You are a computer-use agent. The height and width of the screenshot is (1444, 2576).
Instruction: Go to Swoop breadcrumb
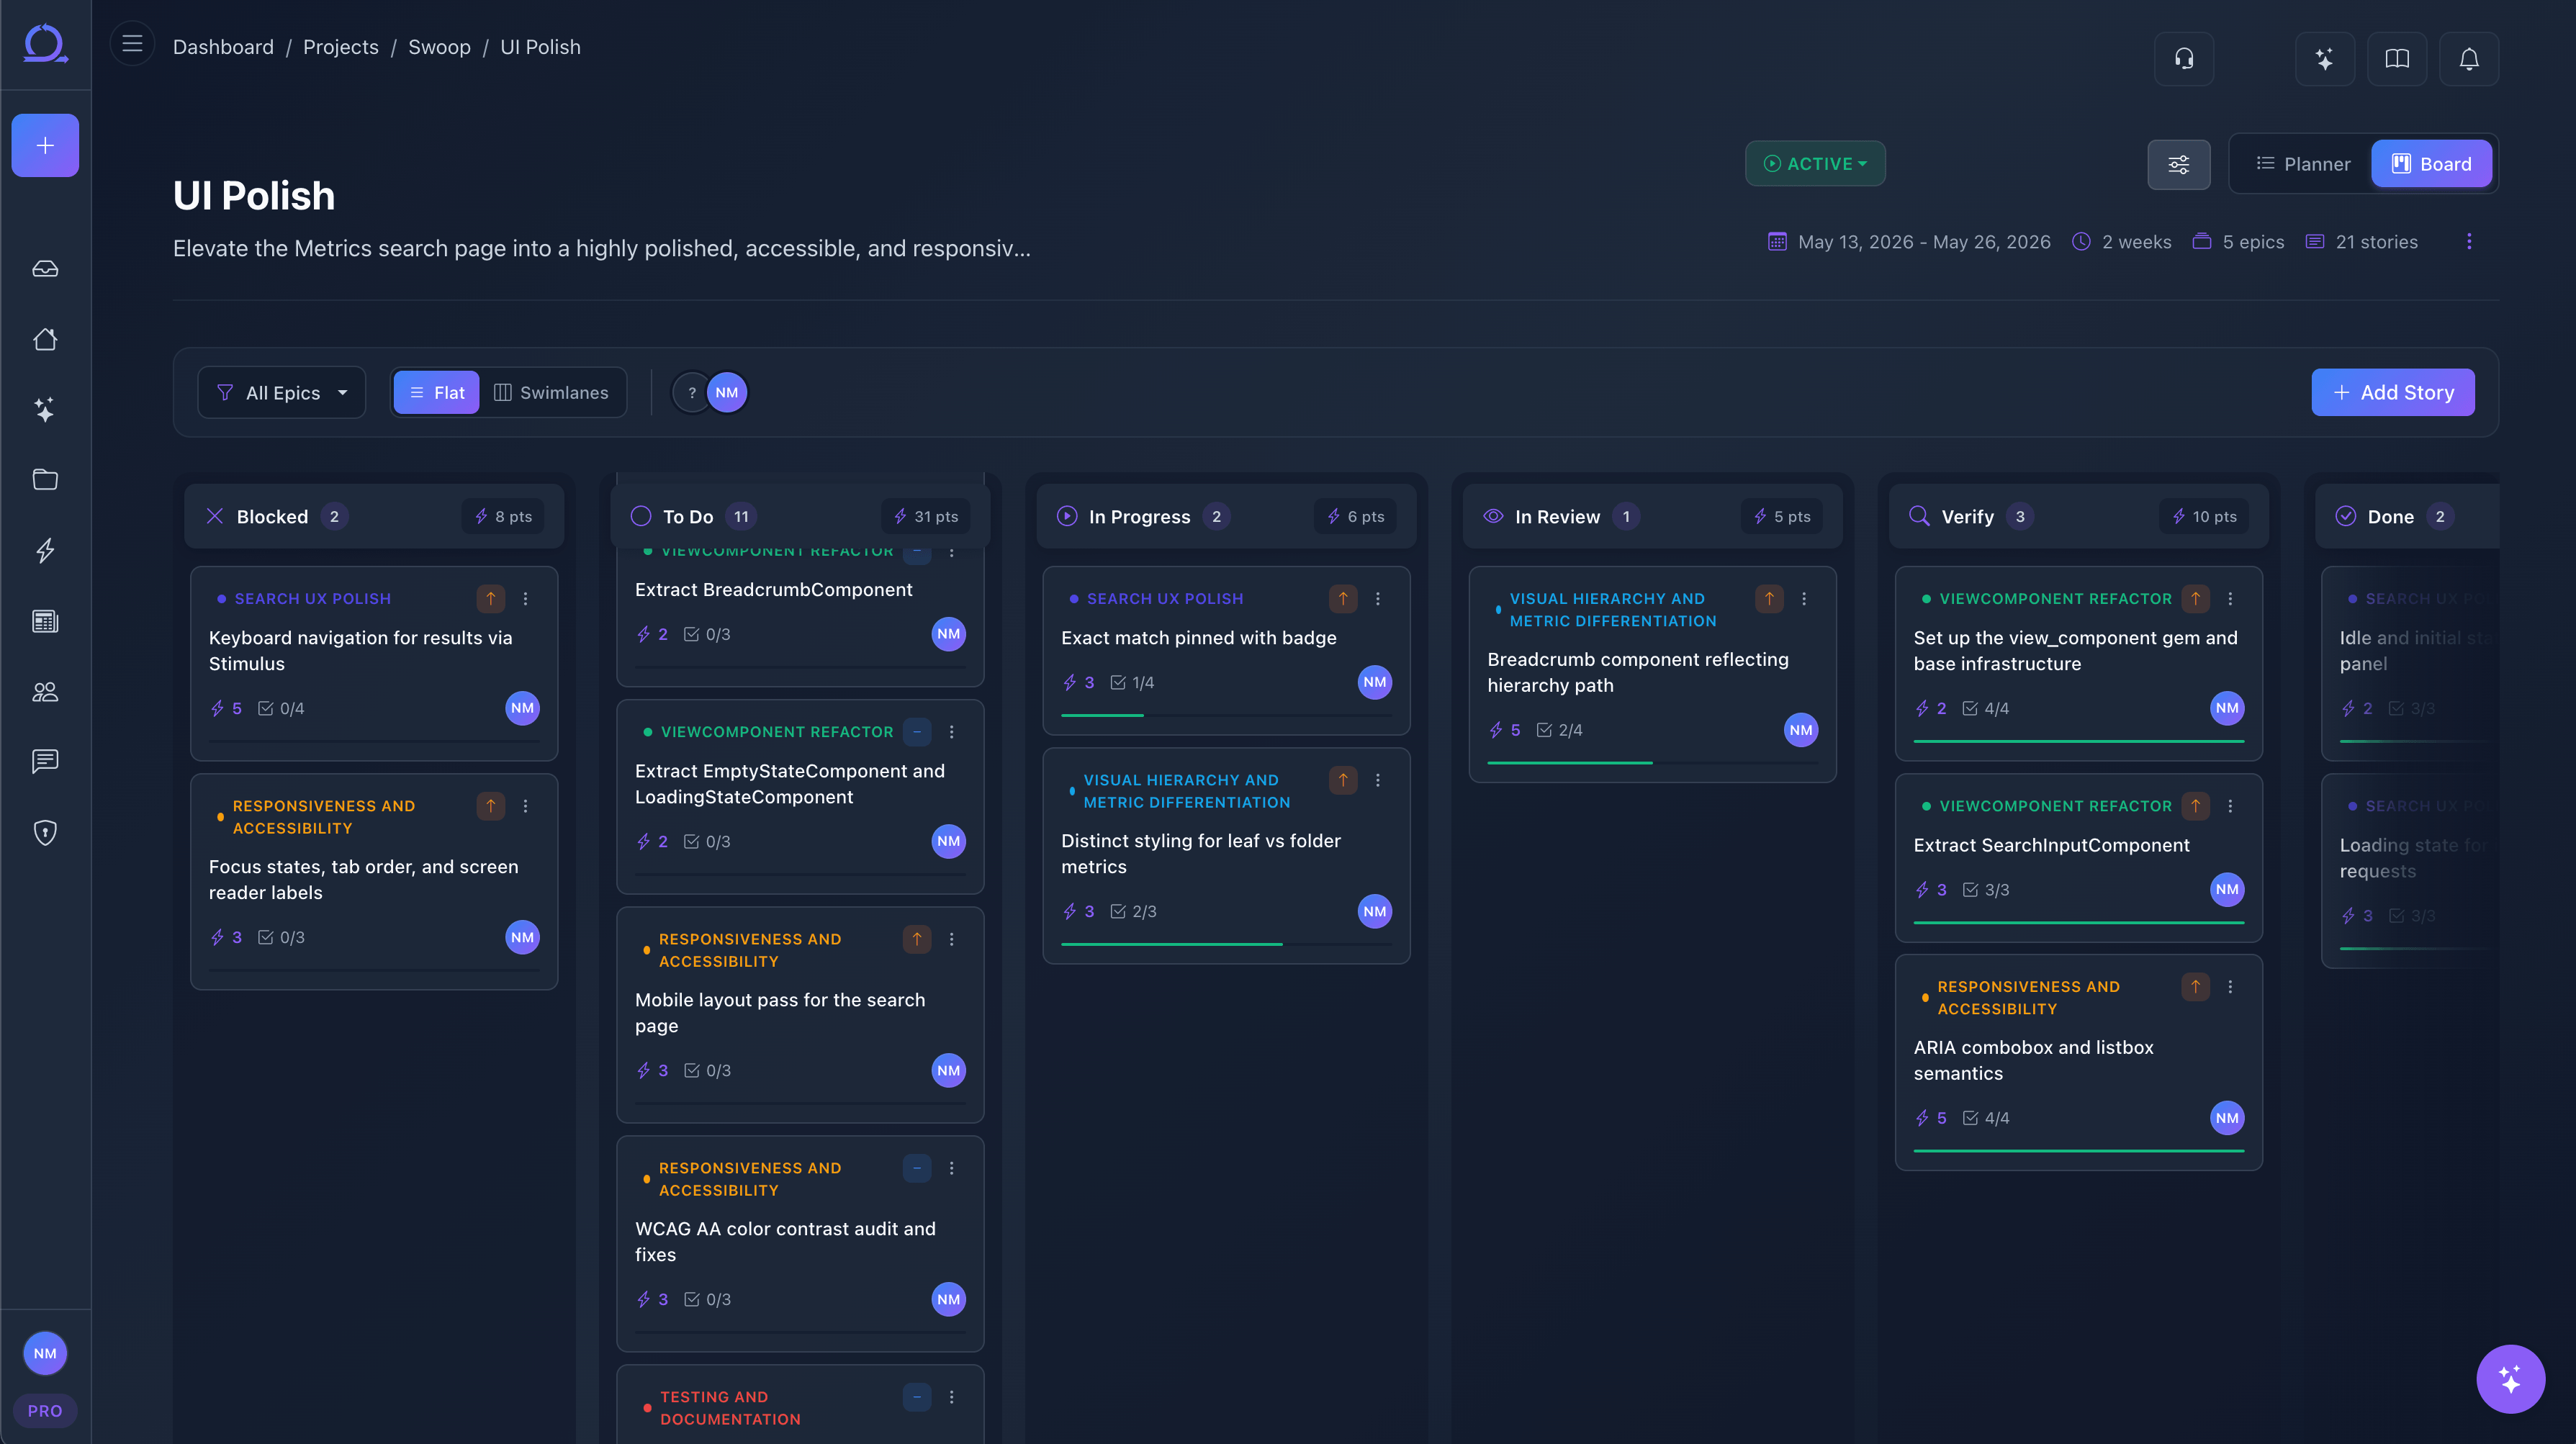(439, 47)
